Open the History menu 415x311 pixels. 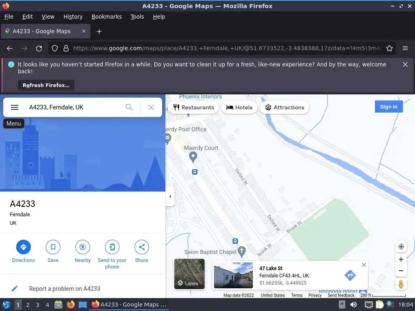[73, 17]
